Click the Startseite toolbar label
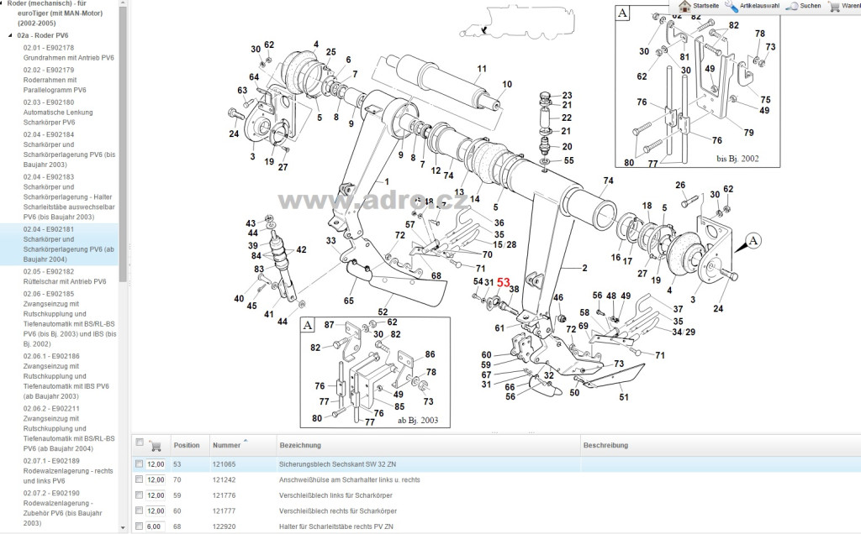Image resolution: width=861 pixels, height=534 pixels. point(705,6)
